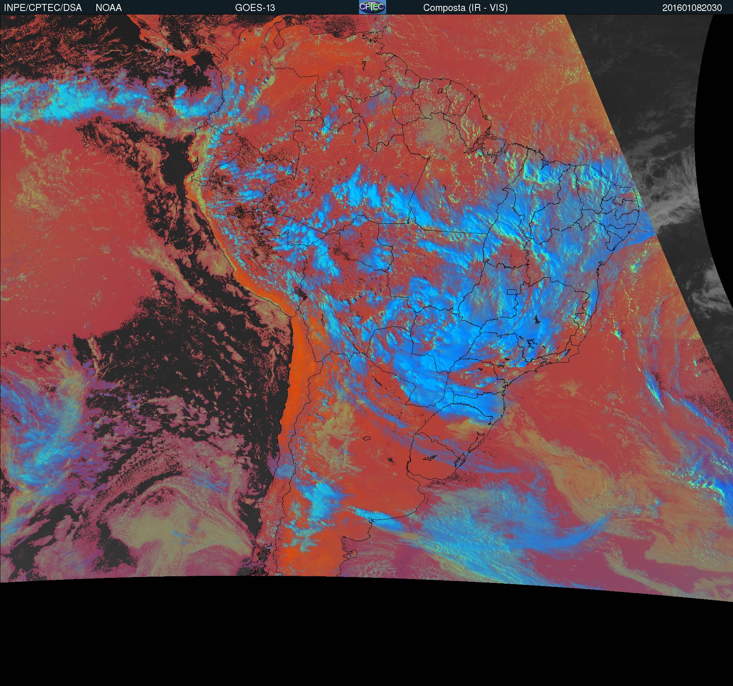Select the INPE/CPTEC/DSA header label
Image resolution: width=733 pixels, height=686 pixels.
coord(43,8)
